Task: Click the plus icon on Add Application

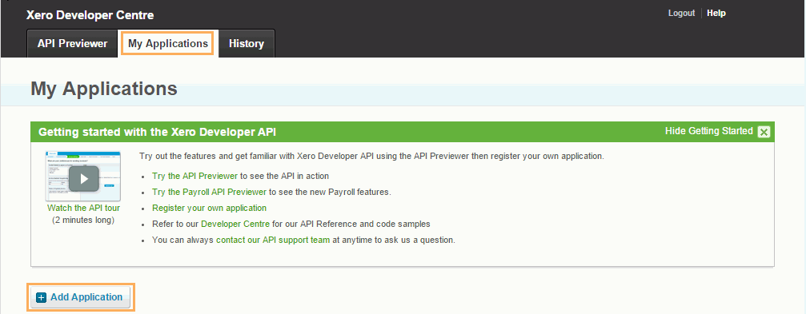Action: click(x=42, y=297)
